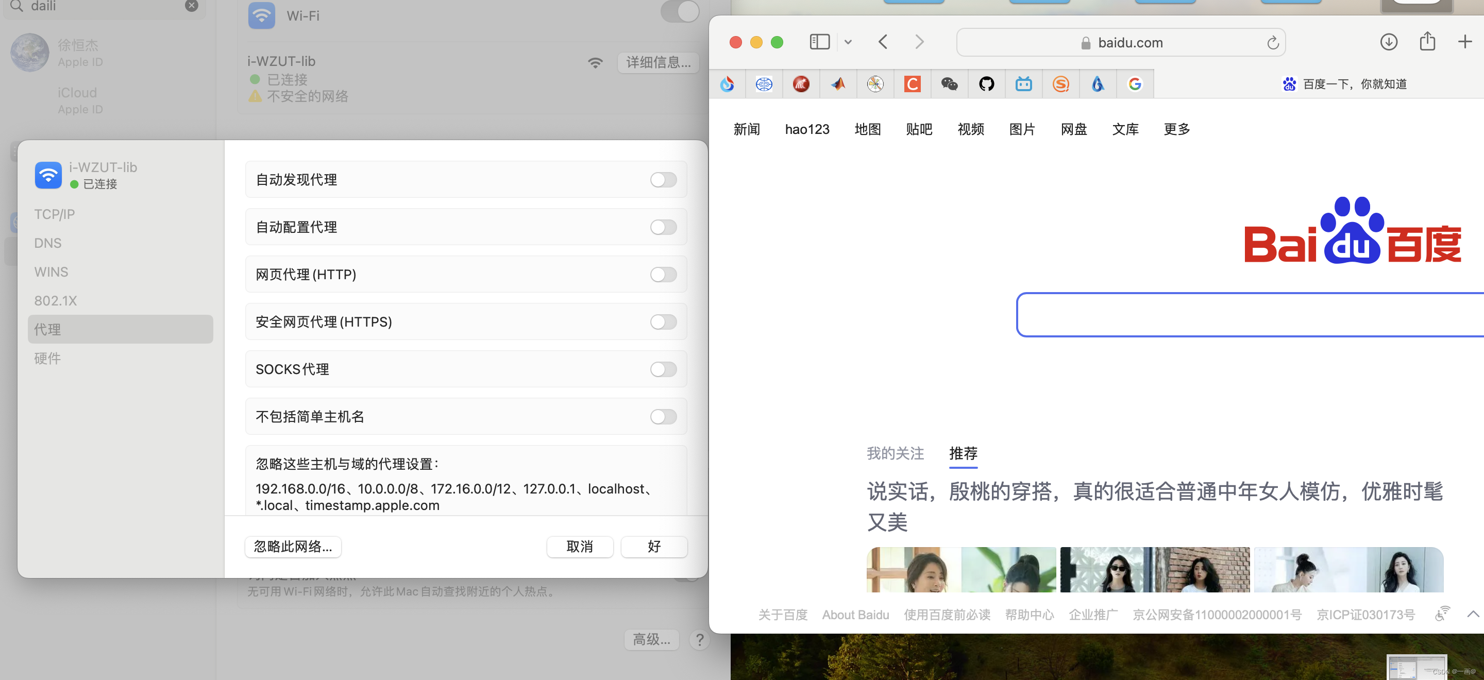This screenshot has width=1484, height=680.
Task: Select the DNS tab in sidebar
Action: coord(48,243)
